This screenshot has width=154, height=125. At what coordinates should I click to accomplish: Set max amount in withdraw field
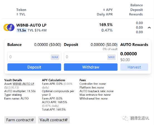coord(111,57)
